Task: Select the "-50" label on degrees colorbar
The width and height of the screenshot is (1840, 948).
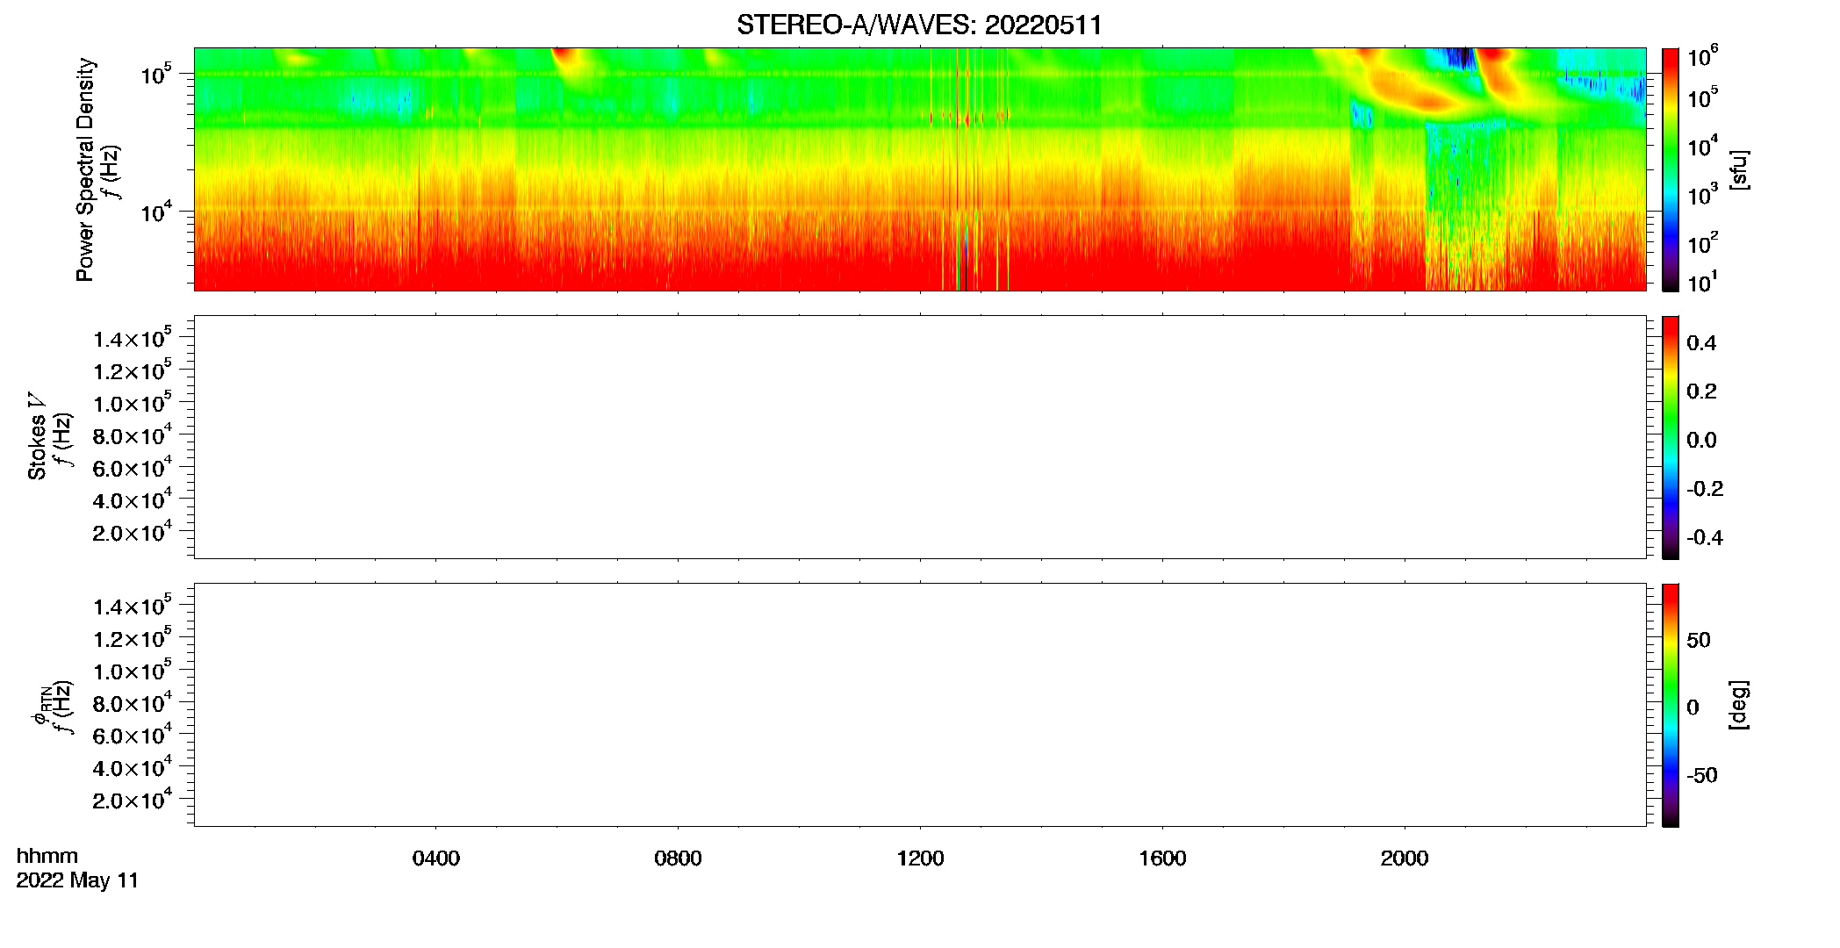Action: coord(1702,775)
